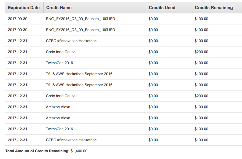Click the $1,400.00 total credits amount
This screenshot has width=242, height=159.
[79, 151]
